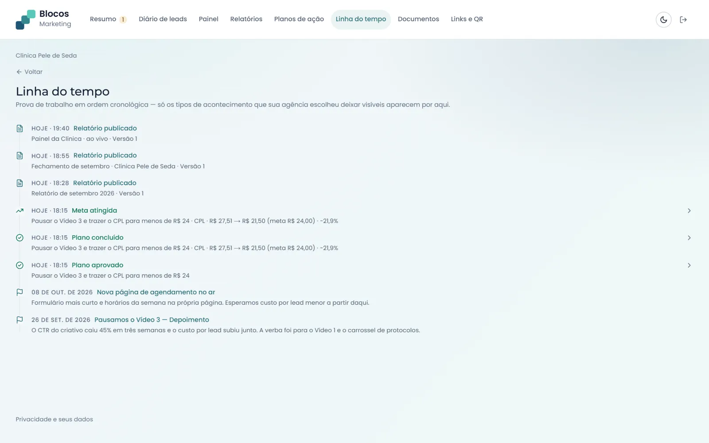Expand the Plano concluído row chevron
Viewport: 709px width, 443px height.
tap(689, 238)
